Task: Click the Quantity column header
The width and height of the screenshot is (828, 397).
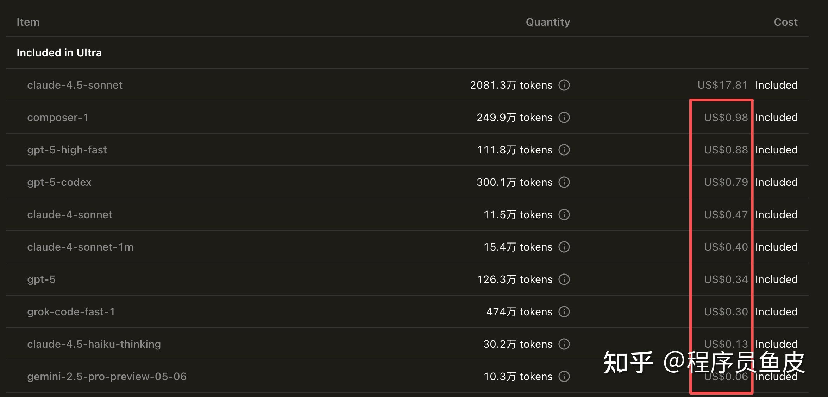Action: [x=548, y=22]
